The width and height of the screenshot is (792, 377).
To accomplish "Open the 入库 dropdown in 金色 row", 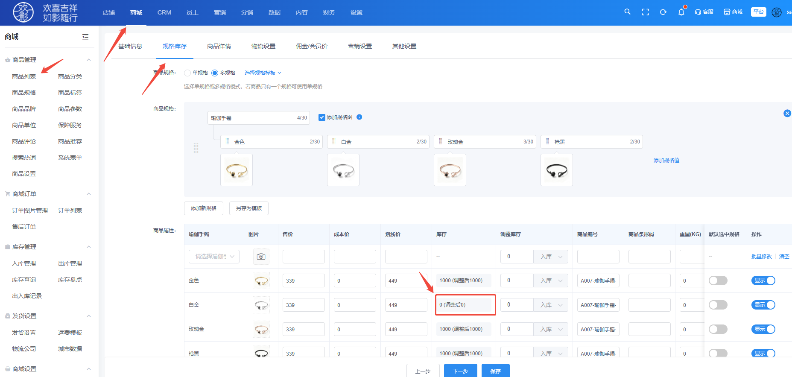I will (551, 281).
